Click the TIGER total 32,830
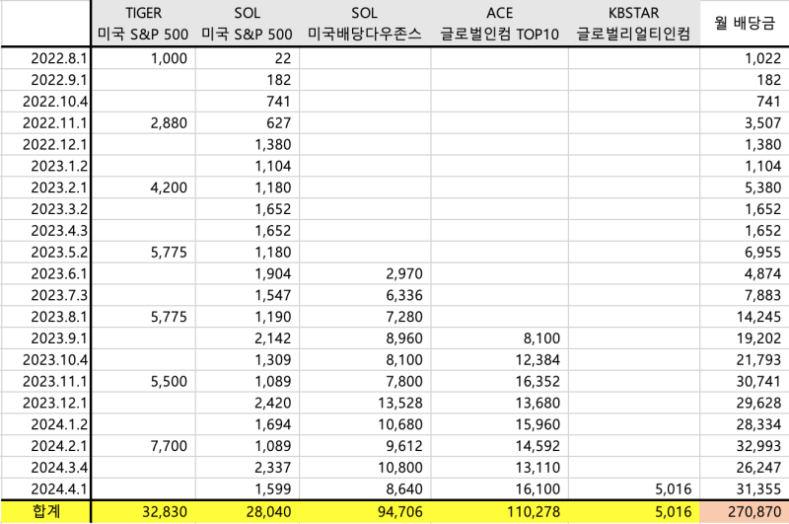Screen dimensions: 789x524 tap(143, 511)
